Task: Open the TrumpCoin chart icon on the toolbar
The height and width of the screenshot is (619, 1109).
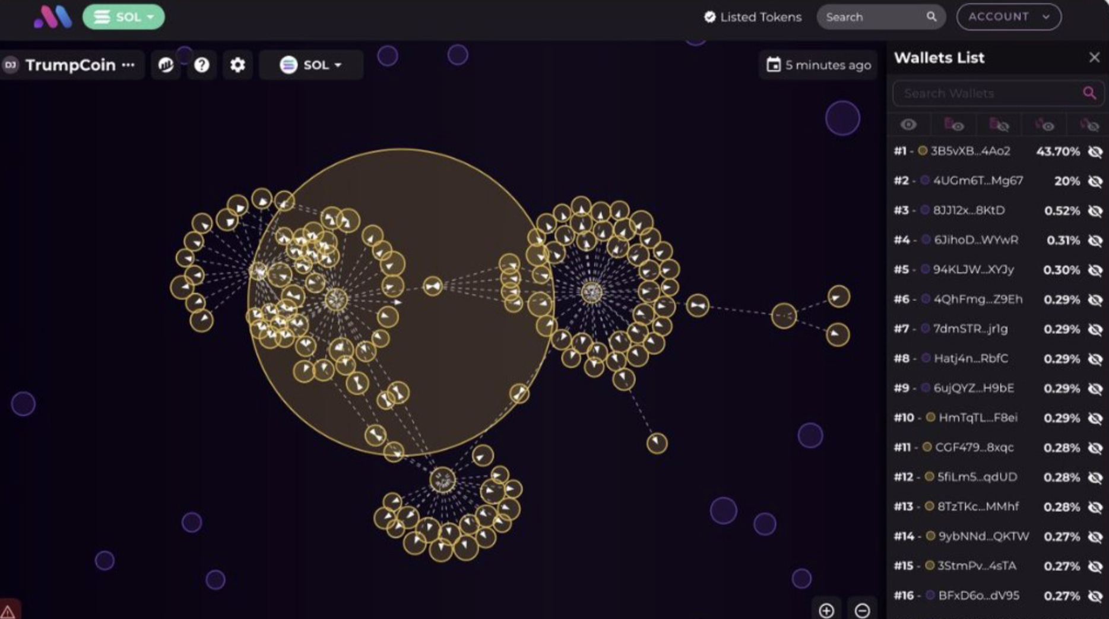Action: (x=166, y=65)
